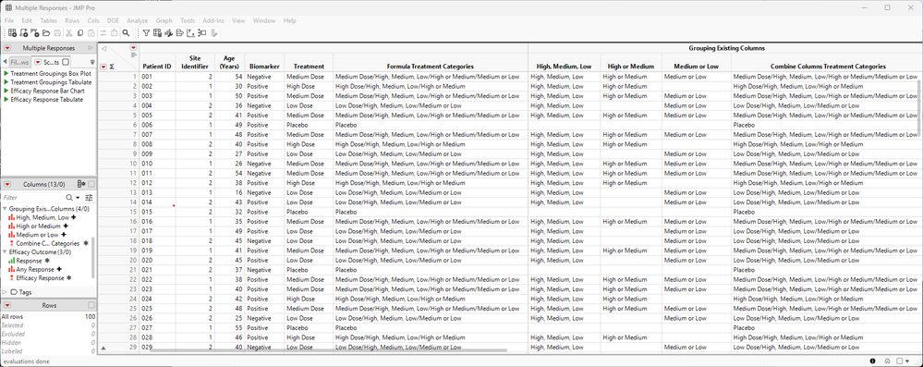Open red triangle menu beside the sigma symbol
The width and height of the screenshot is (923, 367).
pos(104,67)
